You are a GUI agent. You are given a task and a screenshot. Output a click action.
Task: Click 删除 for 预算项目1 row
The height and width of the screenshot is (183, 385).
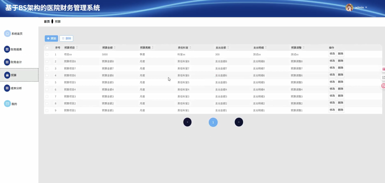point(340,110)
